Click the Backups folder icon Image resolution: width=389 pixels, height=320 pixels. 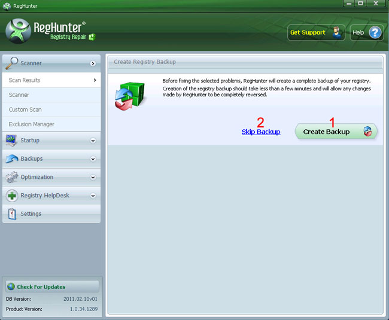[x=11, y=159]
